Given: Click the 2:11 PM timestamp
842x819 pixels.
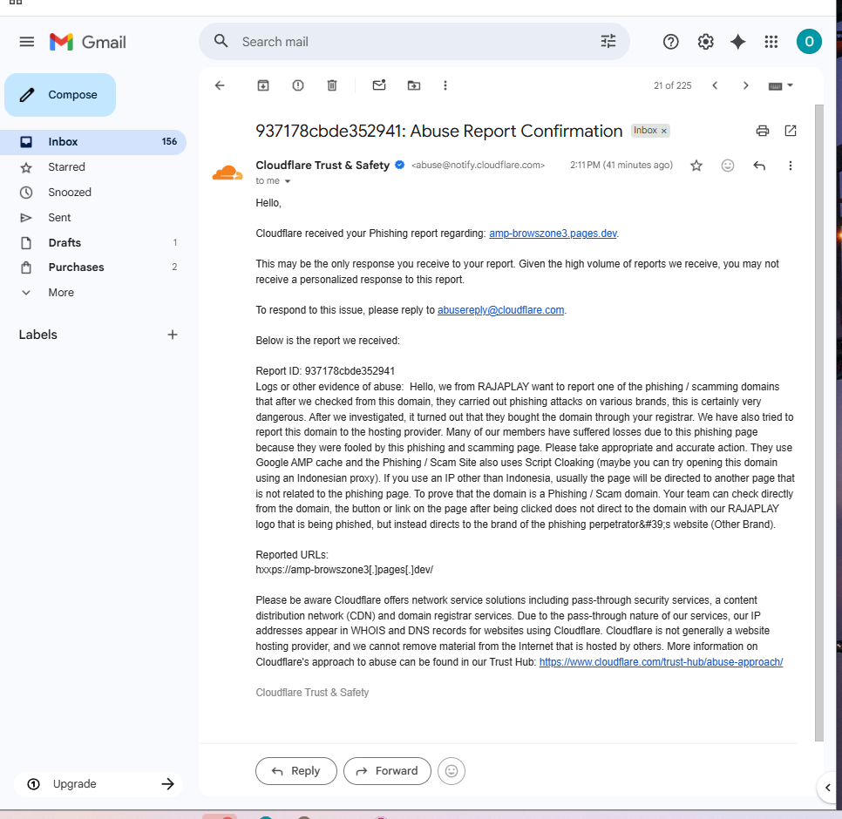Looking at the screenshot, I should pyautogui.click(x=621, y=165).
